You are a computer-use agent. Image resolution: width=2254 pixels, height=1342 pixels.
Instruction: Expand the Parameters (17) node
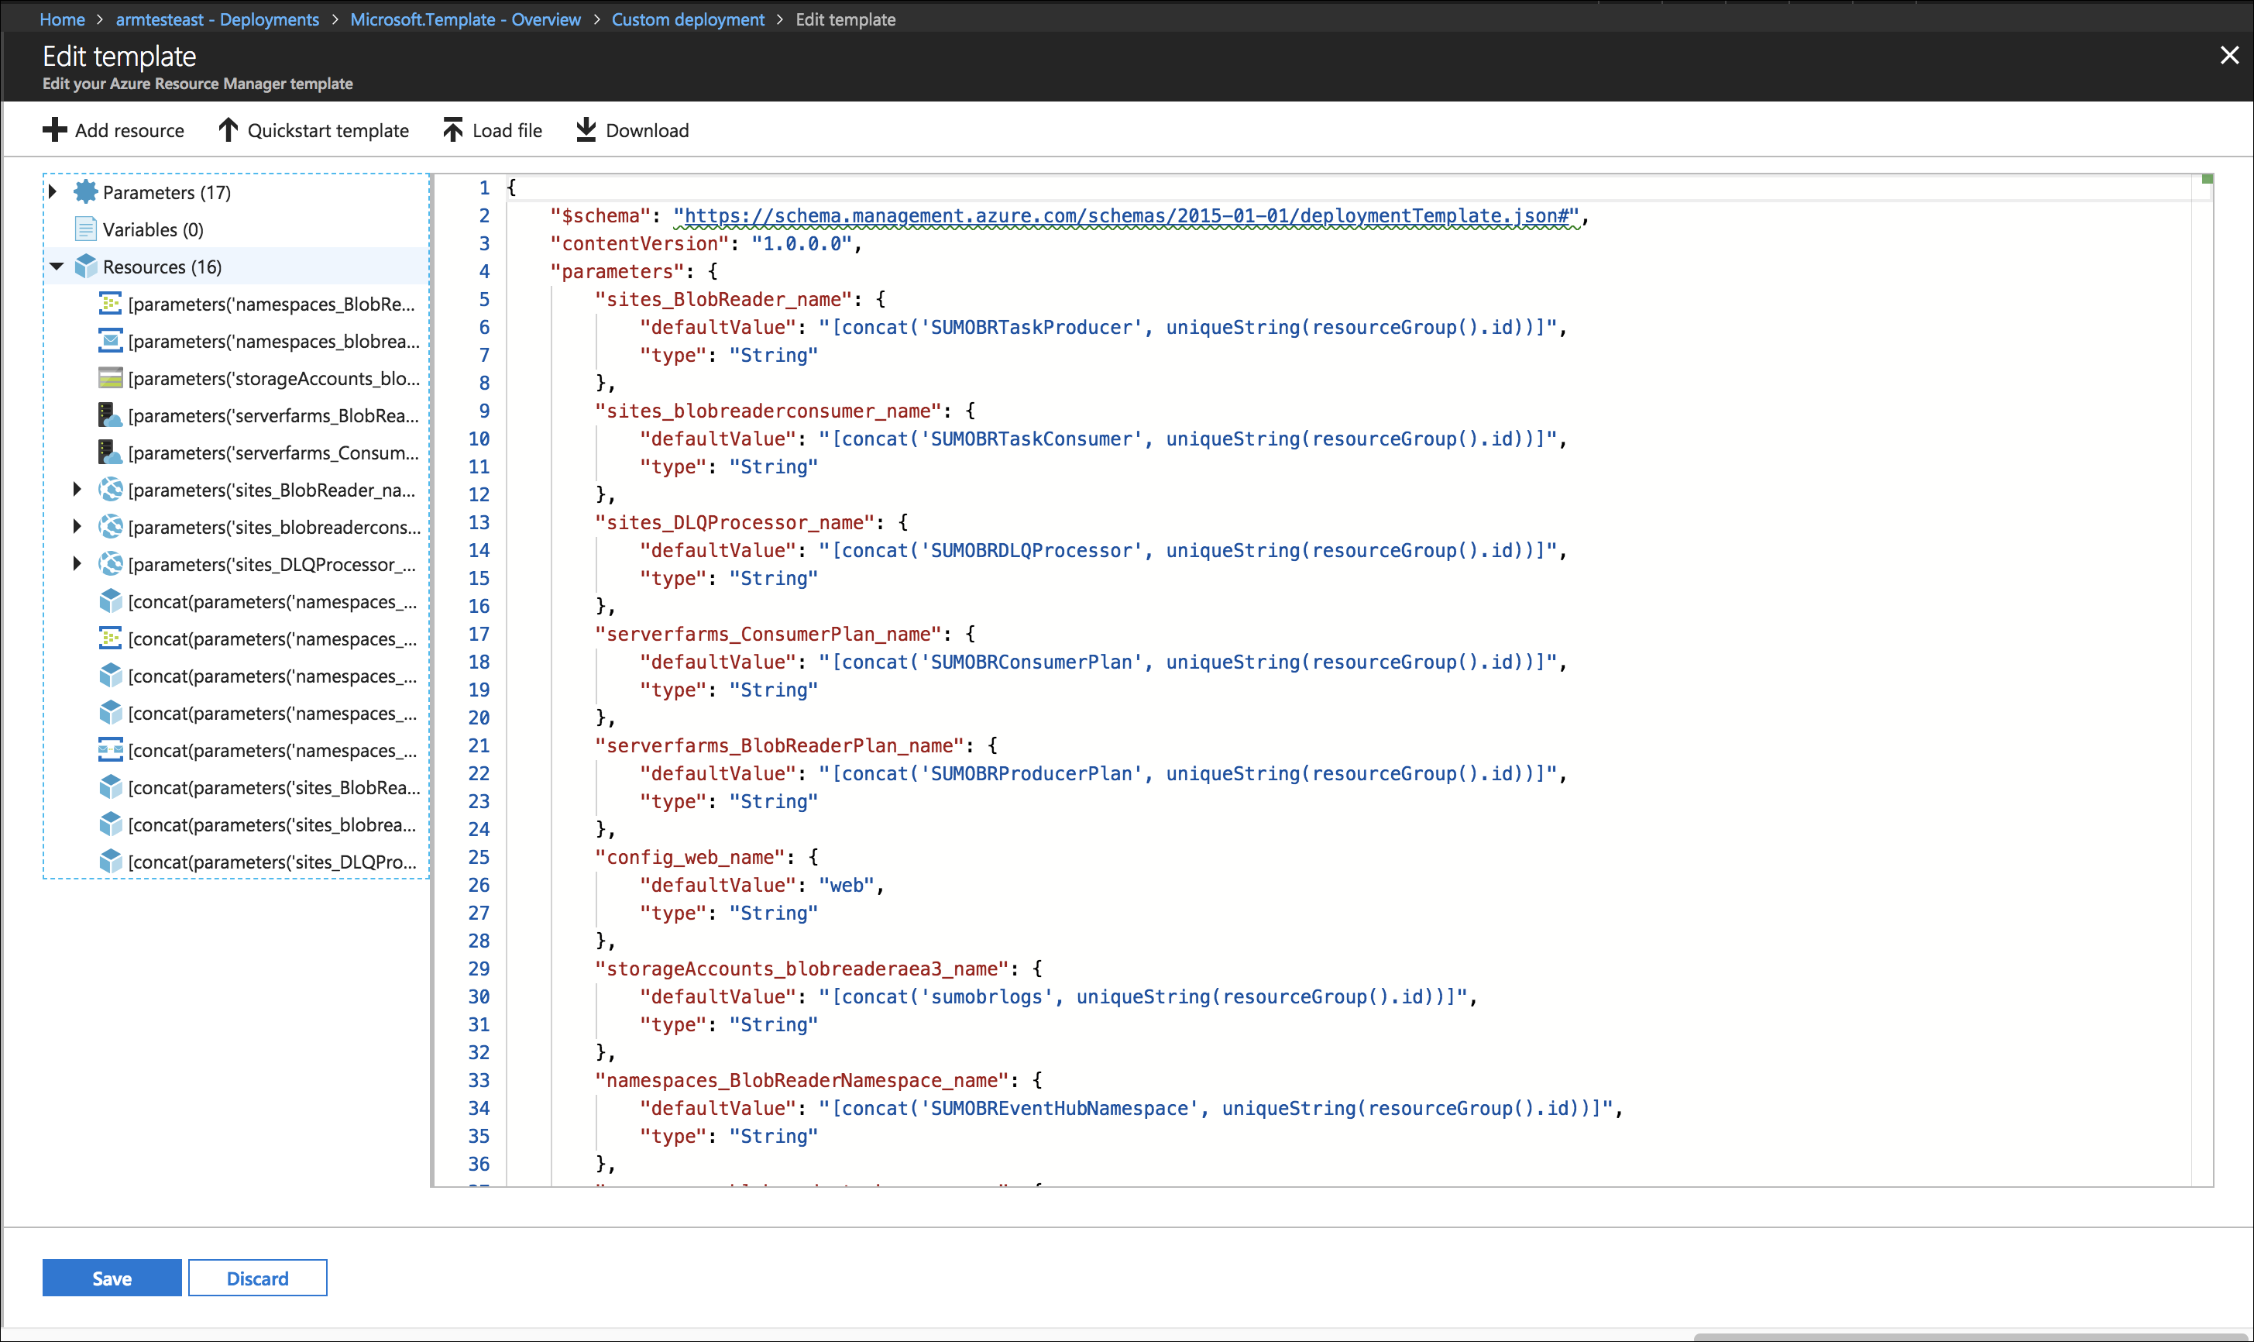click(x=53, y=191)
